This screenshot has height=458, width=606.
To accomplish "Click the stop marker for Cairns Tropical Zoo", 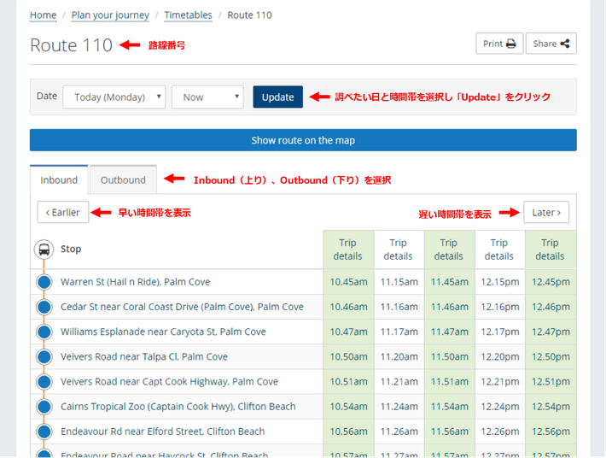I will point(44,407).
